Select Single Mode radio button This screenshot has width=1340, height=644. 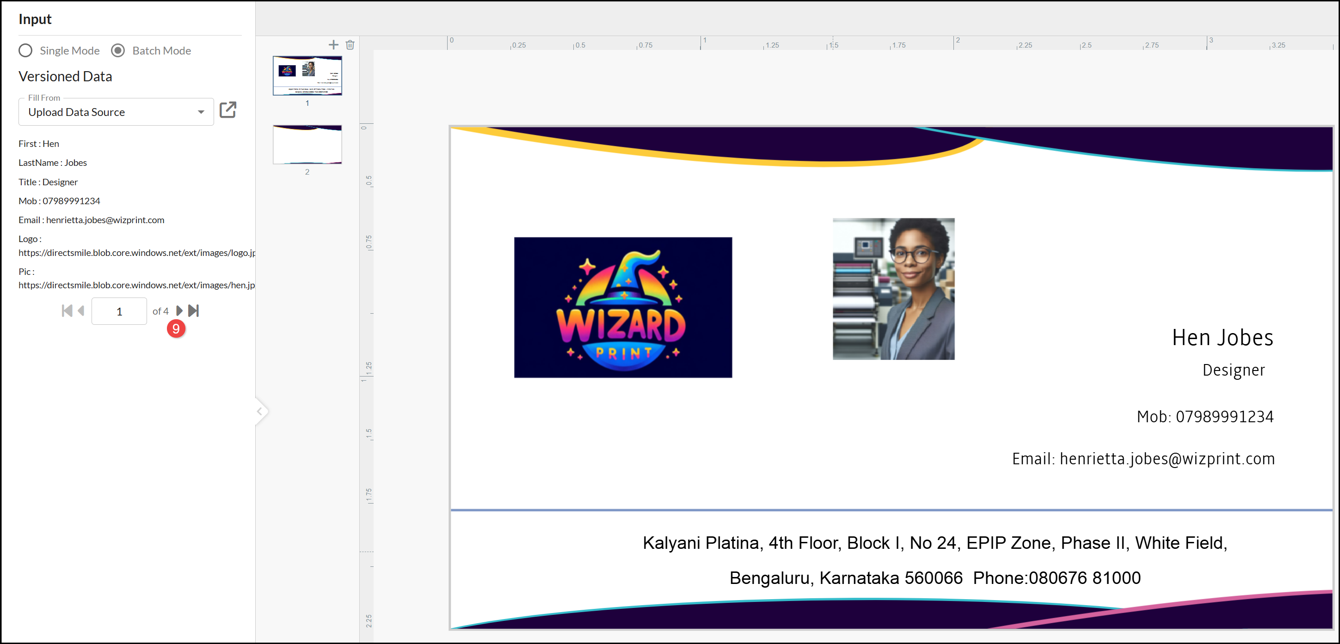(x=25, y=50)
